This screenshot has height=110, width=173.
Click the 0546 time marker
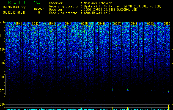point(101,24)
